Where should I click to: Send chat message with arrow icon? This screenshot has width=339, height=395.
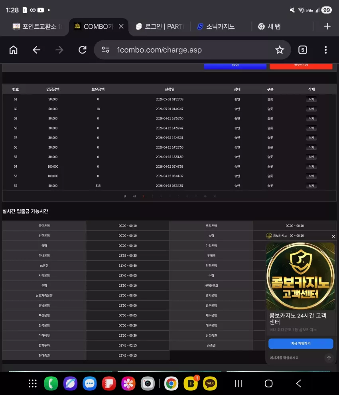pyautogui.click(x=329, y=358)
